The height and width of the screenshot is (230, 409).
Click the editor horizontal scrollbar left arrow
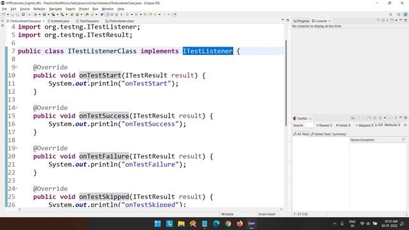point(20,209)
